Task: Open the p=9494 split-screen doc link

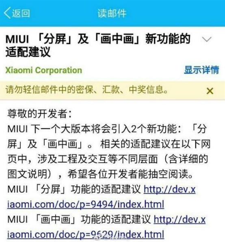Action: pyautogui.click(x=86, y=205)
